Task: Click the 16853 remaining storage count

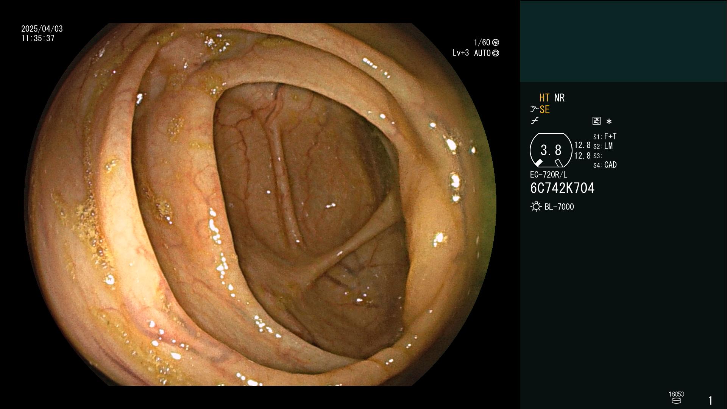Action: click(x=676, y=394)
